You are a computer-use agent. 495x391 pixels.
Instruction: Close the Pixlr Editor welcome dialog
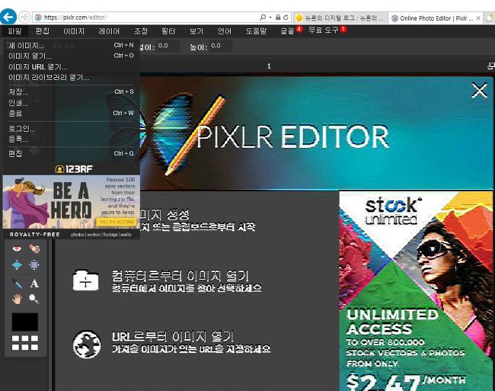479,91
